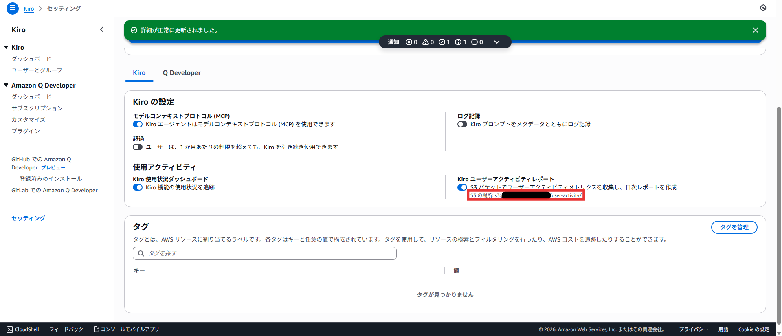Dismiss the green success banner

tap(756, 30)
